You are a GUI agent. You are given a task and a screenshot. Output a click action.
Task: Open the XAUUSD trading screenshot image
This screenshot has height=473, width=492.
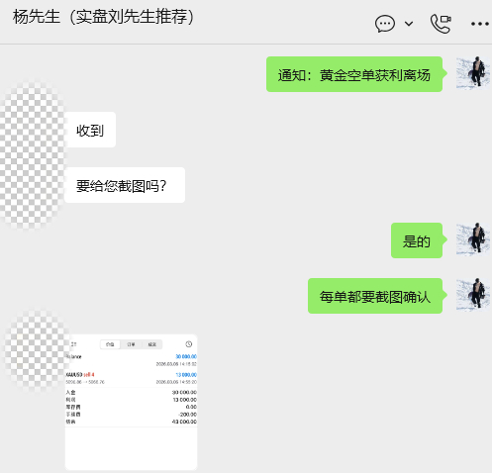point(131,402)
